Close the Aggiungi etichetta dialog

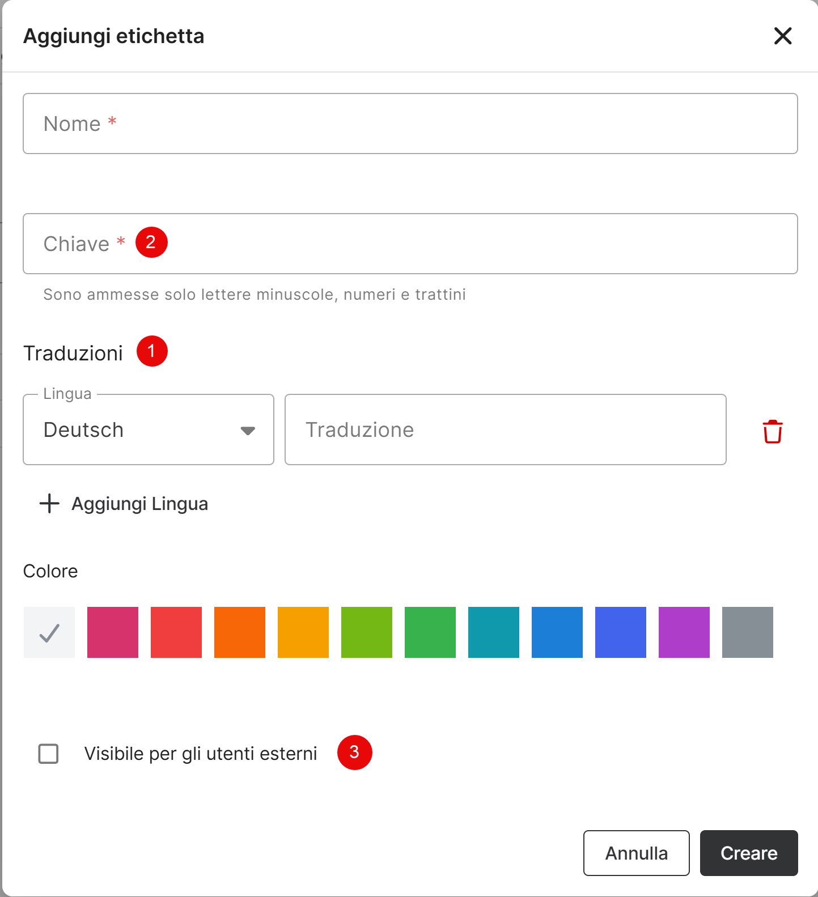pos(782,36)
